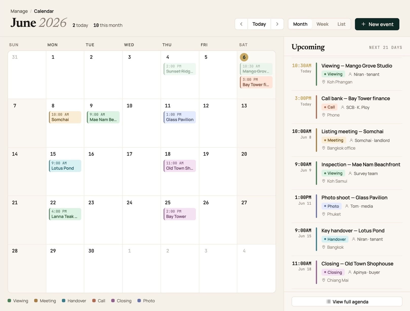Image resolution: width=410 pixels, height=311 pixels.
Task: Click the person icon beside Somchai · landlord
Action: click(351, 140)
